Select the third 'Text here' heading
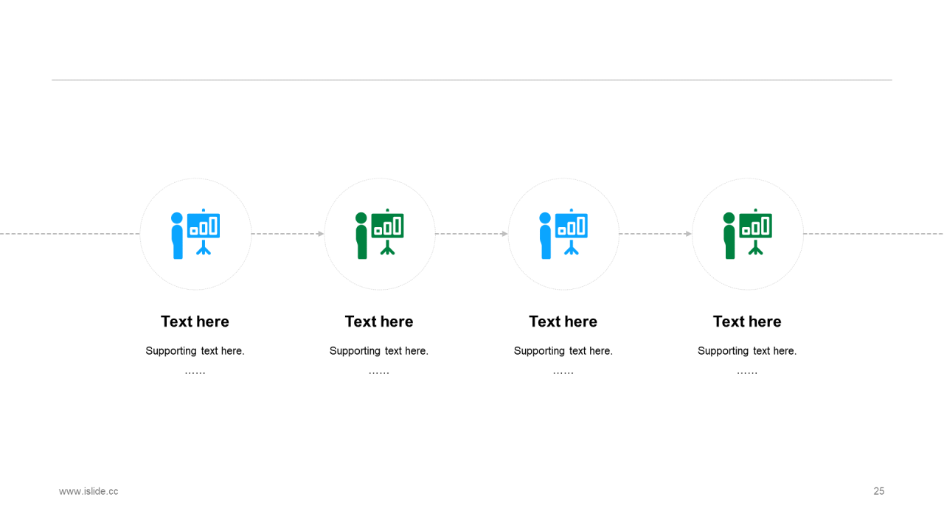This screenshot has width=944, height=531. click(563, 322)
